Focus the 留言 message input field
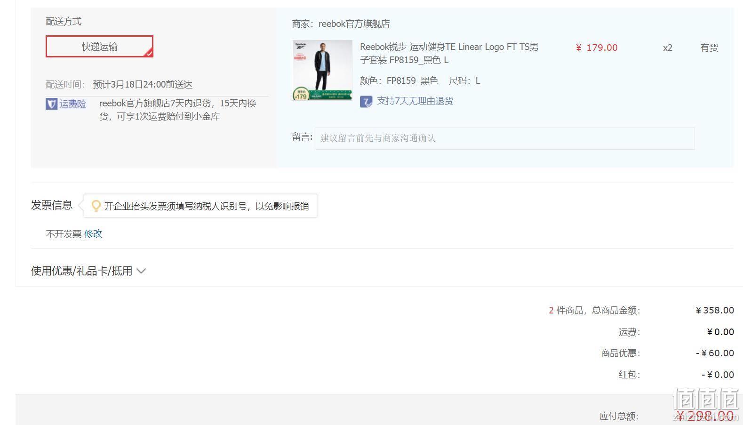743x425 pixels. coord(505,138)
